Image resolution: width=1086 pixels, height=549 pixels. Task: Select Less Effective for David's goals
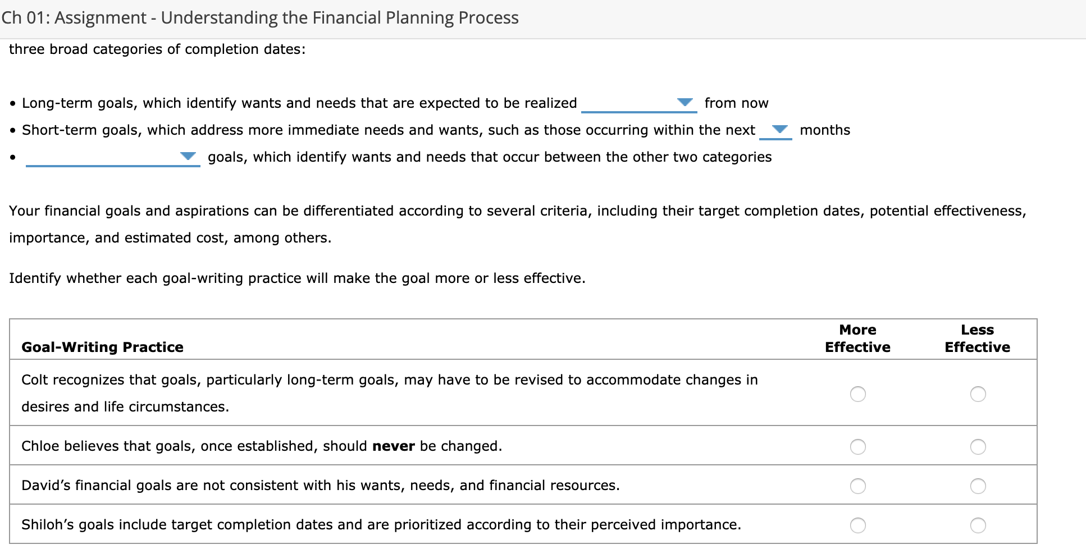(x=978, y=486)
